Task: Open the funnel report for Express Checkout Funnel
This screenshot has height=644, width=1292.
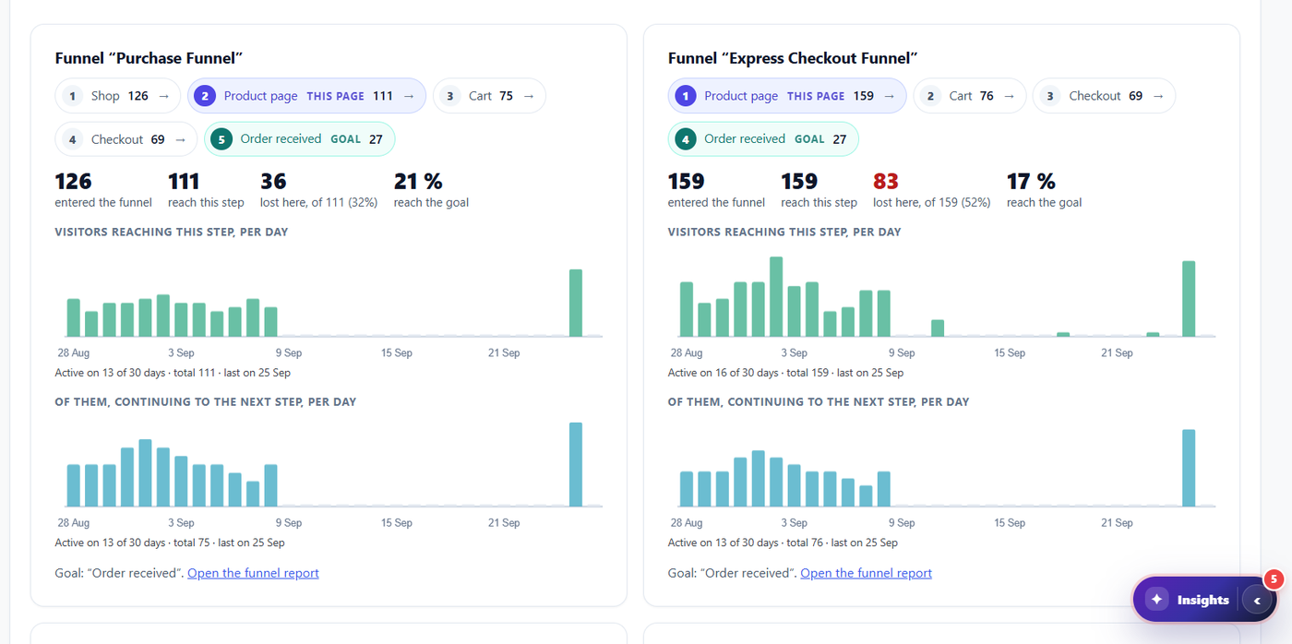Action: click(x=866, y=573)
